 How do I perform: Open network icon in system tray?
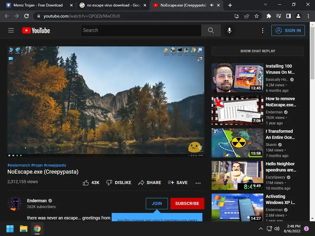[269, 229]
